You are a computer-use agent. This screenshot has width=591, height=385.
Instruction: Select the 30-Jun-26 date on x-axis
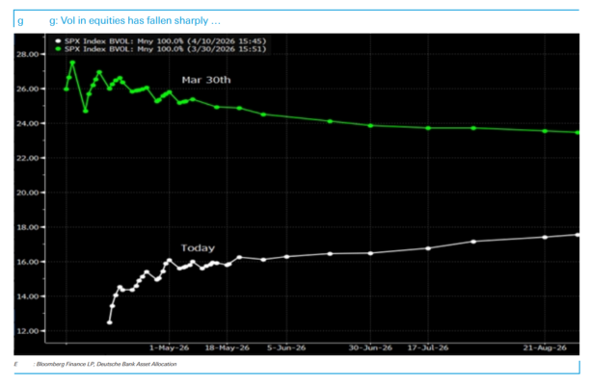pyautogui.click(x=371, y=347)
